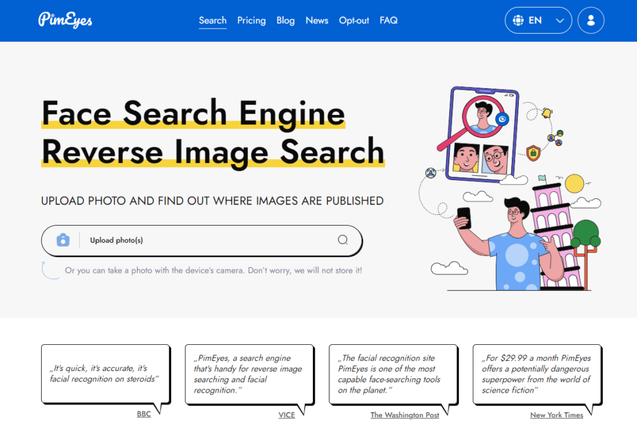Follow the BBC source link
Screen dimensions: 637x425
point(144,414)
